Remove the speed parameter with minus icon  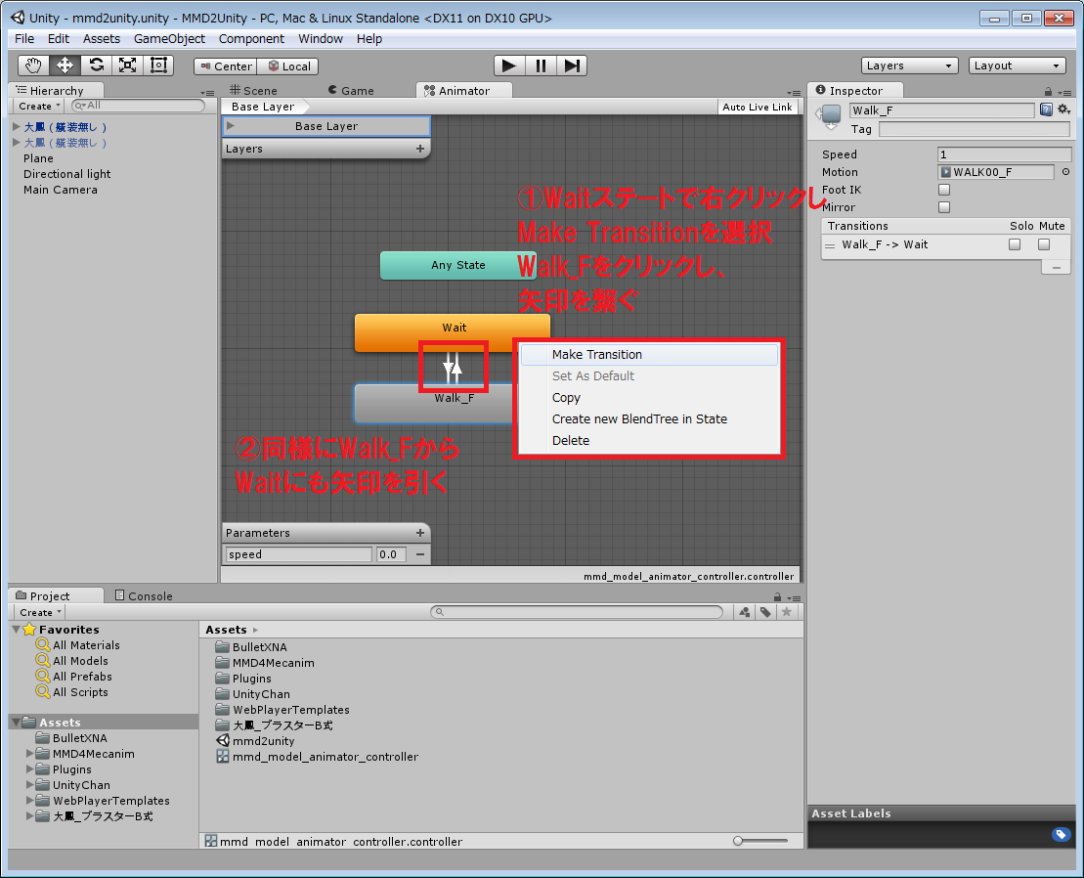pos(419,554)
